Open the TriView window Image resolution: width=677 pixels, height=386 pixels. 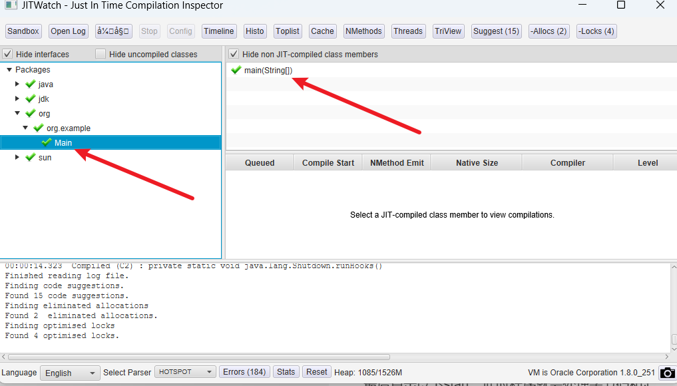(x=448, y=31)
